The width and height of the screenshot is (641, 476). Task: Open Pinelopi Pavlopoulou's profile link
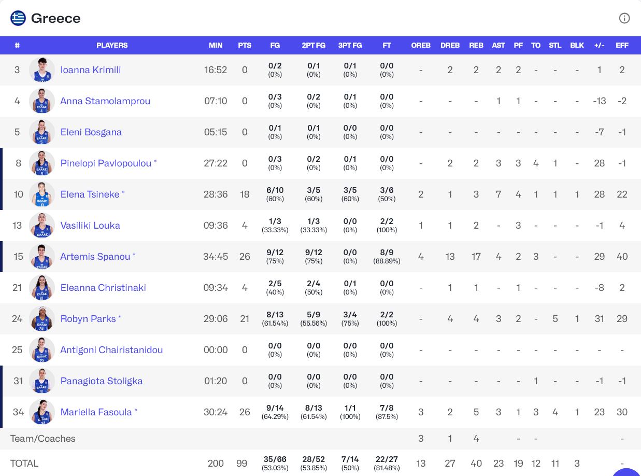(x=106, y=163)
